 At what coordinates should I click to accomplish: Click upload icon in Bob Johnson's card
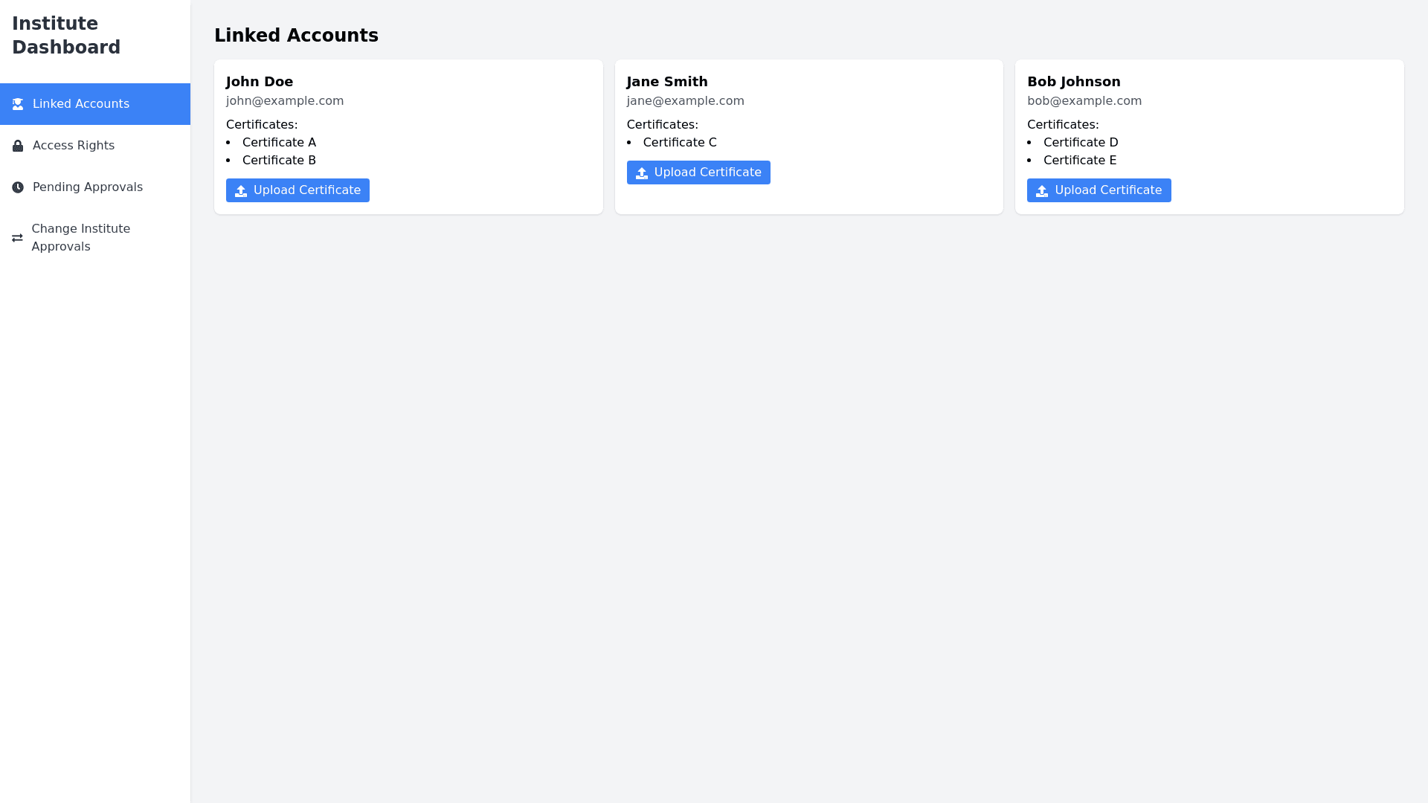pyautogui.click(x=1042, y=191)
